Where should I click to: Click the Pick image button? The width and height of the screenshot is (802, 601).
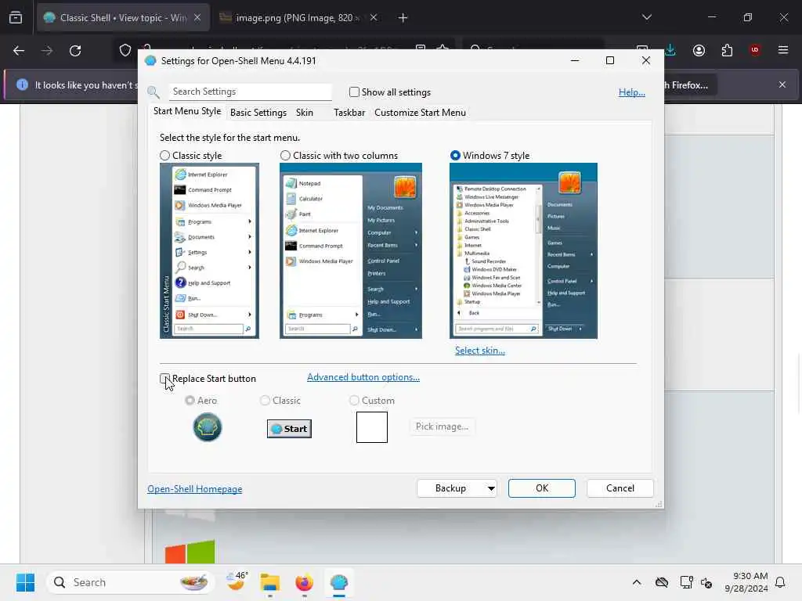click(442, 426)
